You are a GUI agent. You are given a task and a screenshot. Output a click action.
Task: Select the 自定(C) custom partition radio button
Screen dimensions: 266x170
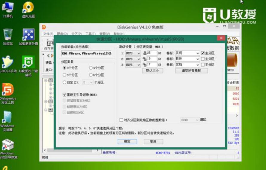click(x=64, y=82)
